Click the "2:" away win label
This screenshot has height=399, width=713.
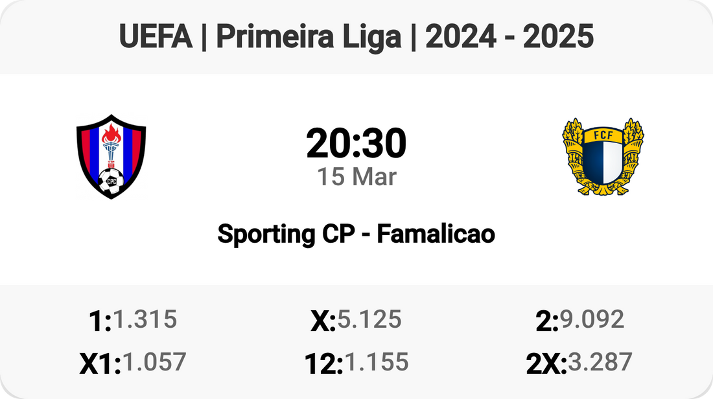[547, 321]
